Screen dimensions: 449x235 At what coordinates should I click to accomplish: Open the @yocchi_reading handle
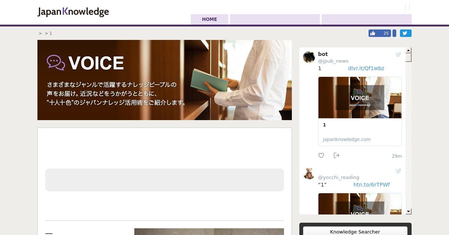tap(339, 177)
